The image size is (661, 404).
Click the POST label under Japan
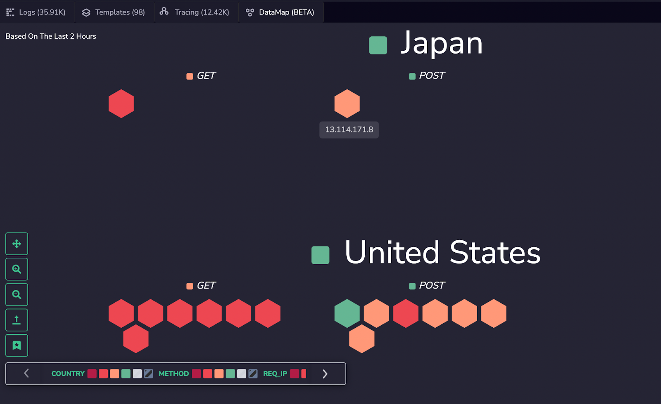[432, 76]
